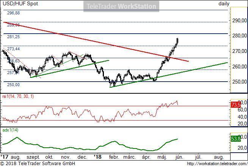Click the ápr. time axis label
Screen dimensions: 248x167
(x=146, y=157)
